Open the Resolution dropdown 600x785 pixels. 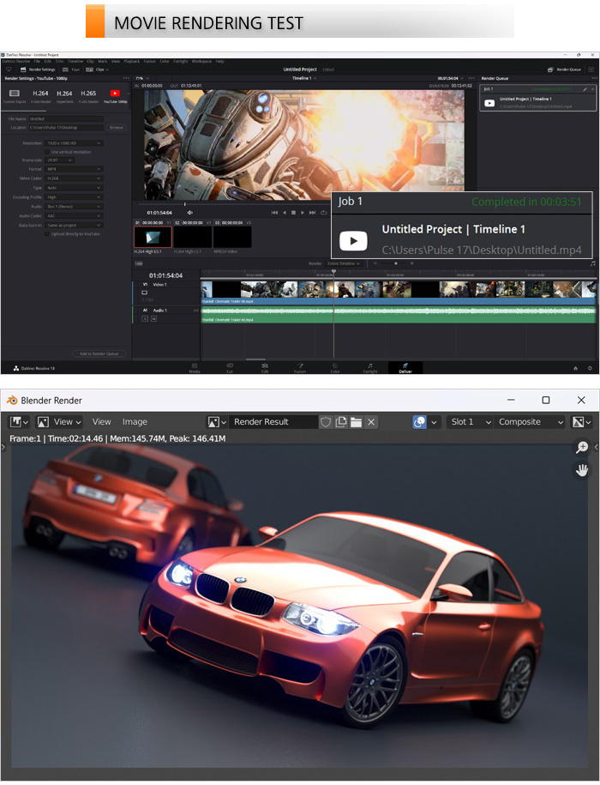[75, 143]
